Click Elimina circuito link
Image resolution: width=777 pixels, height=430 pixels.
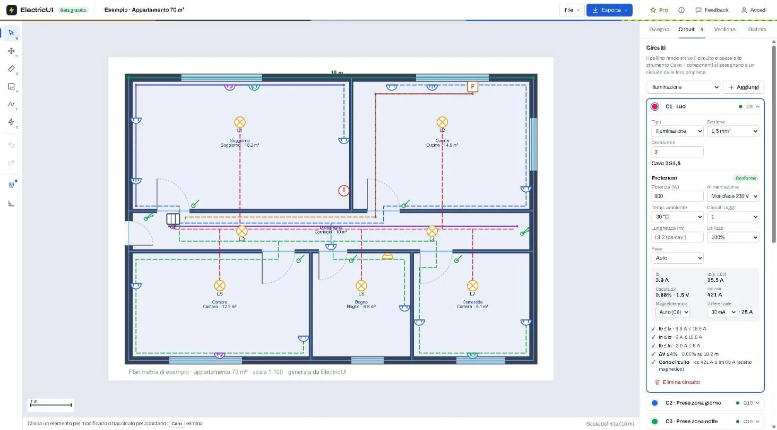click(677, 382)
